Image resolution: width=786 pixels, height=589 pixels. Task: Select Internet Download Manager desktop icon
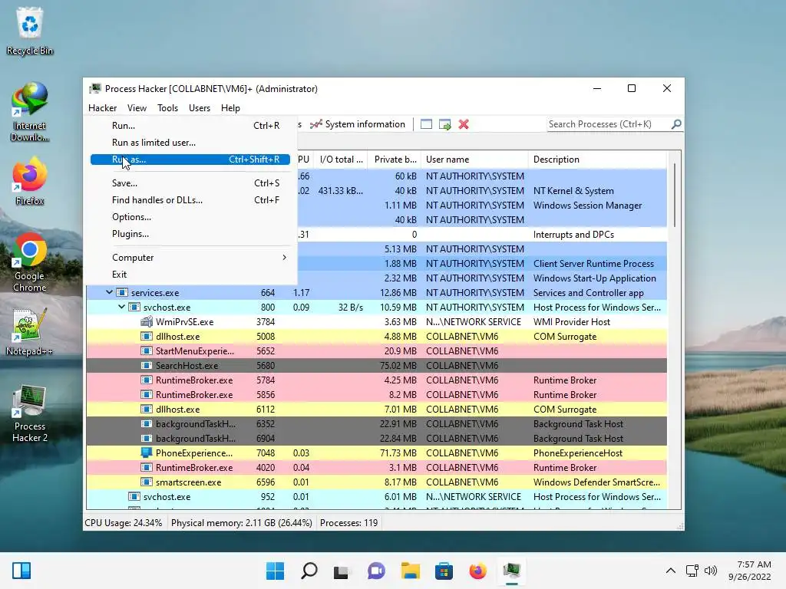tap(30, 112)
